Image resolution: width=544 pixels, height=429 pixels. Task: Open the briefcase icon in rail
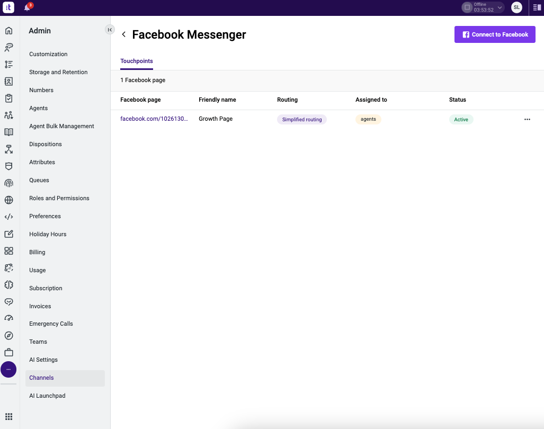8,352
